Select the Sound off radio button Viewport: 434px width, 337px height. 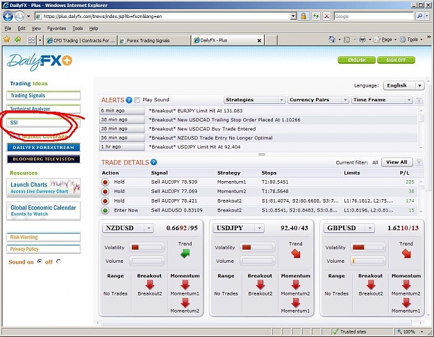[x=58, y=261]
